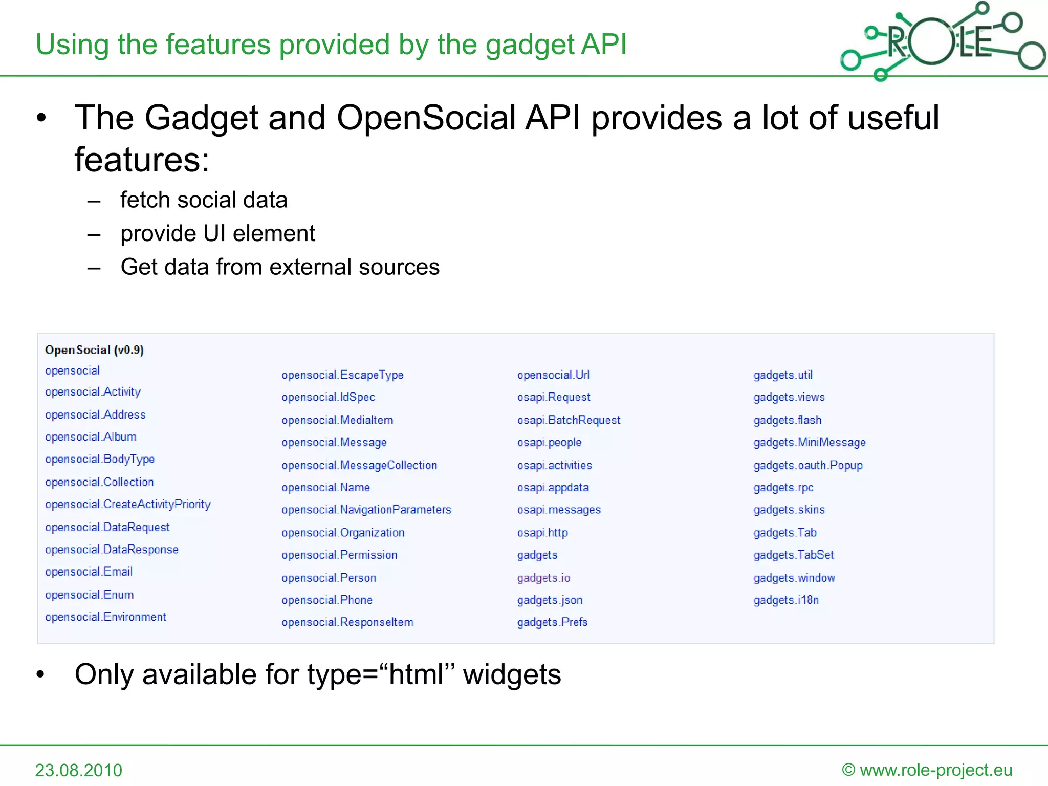Open the opensocial.Organization link
Screen dimensions: 1048x786
coord(343,533)
